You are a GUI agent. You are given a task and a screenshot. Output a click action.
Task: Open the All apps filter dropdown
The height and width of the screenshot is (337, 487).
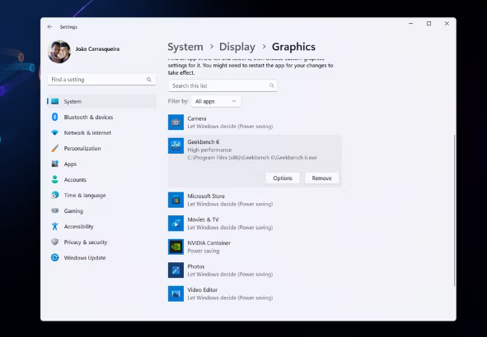216,101
